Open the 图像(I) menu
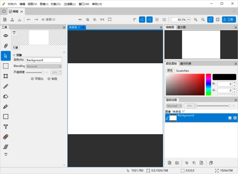This screenshot has height=174, width=238. (44, 4)
